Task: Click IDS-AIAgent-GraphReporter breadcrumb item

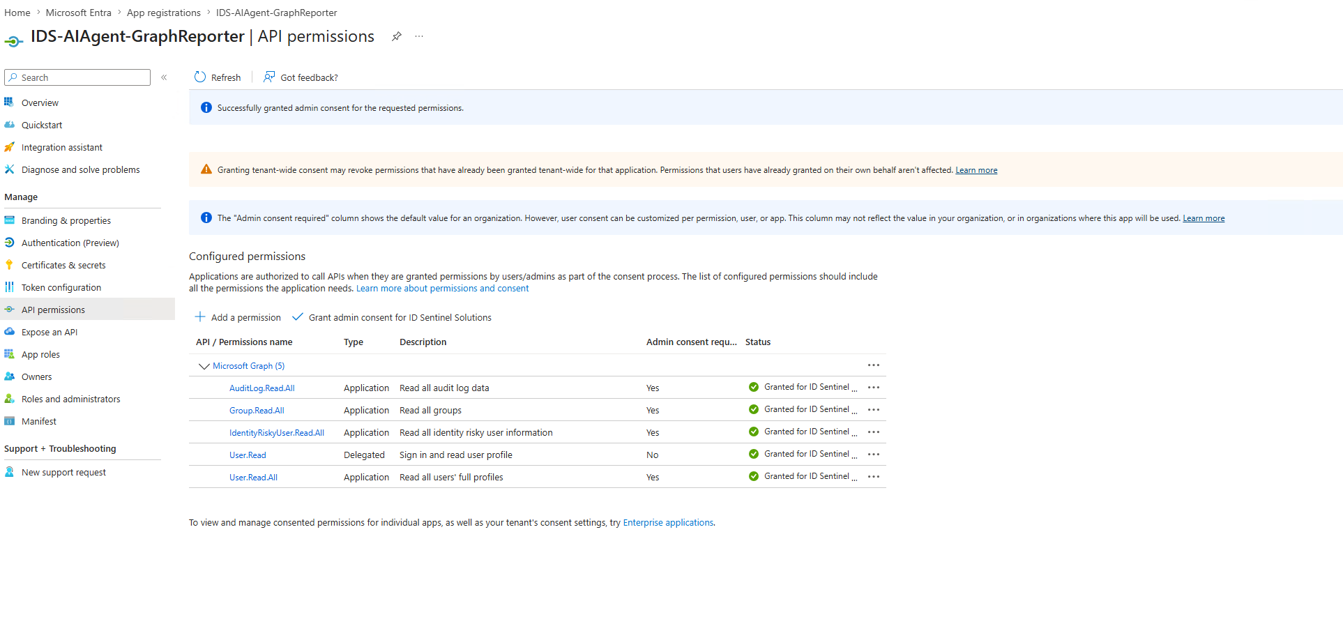Action: [276, 13]
